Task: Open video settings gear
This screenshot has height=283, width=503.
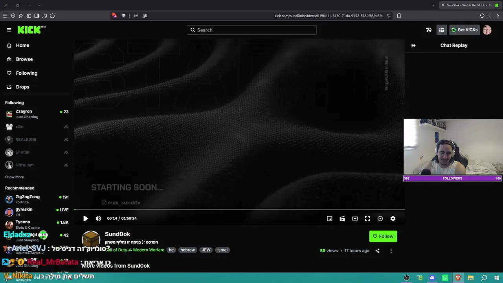Action: [x=393, y=219]
